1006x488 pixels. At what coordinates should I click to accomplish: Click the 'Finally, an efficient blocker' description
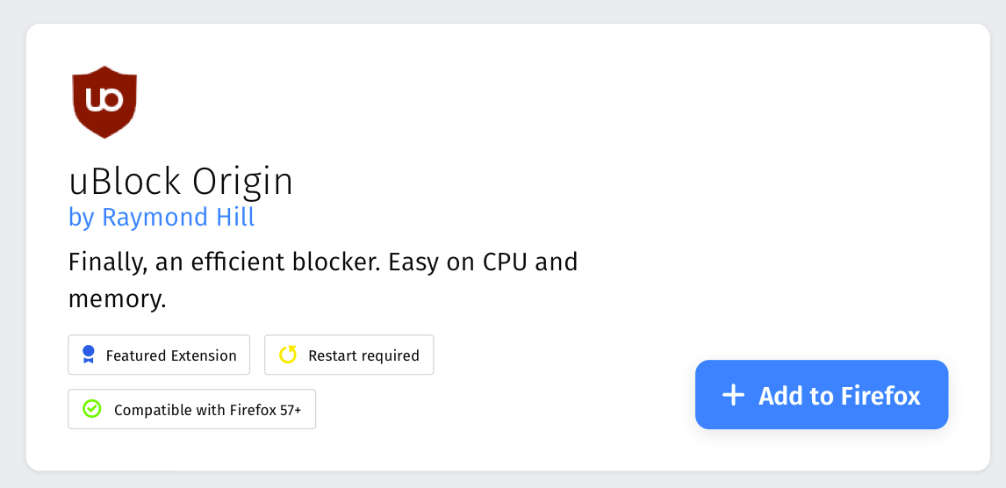pos(323,280)
